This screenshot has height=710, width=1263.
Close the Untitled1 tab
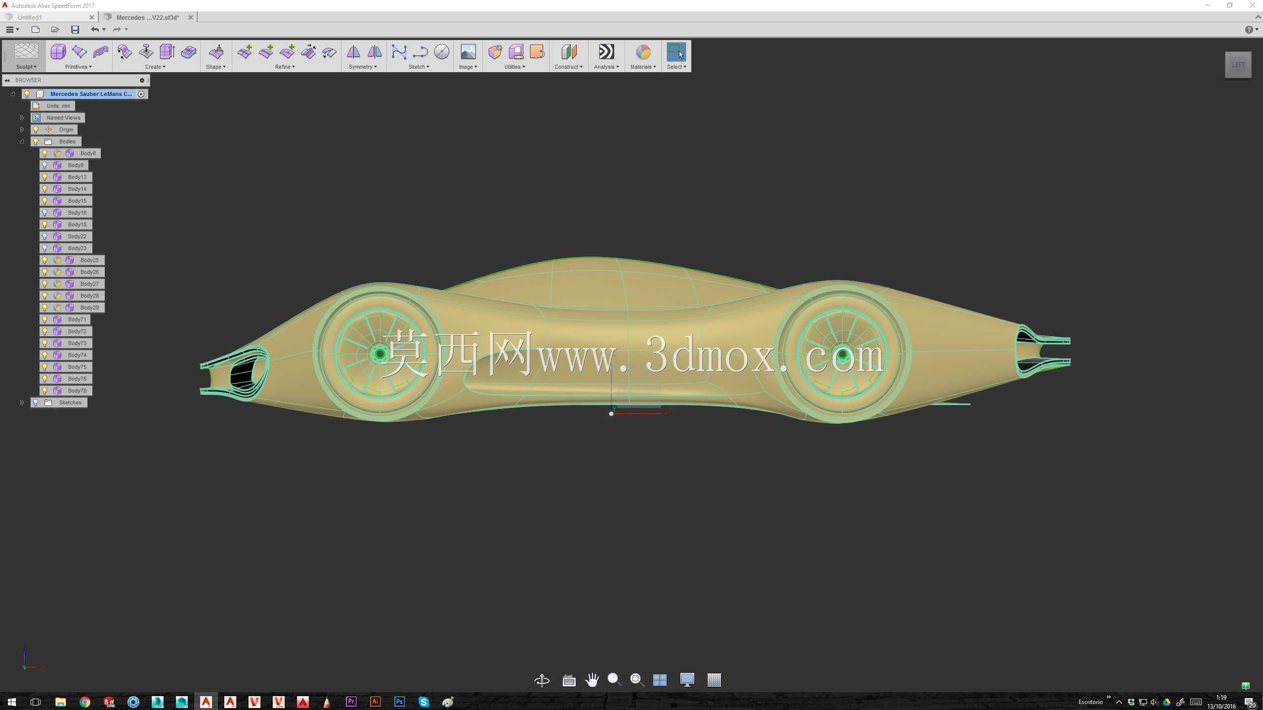pos(92,17)
